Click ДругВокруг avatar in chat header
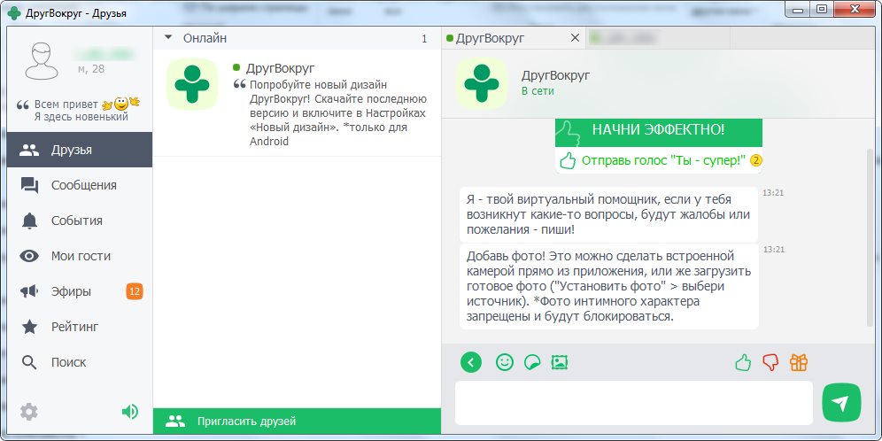This screenshot has width=882, height=441. tap(481, 83)
